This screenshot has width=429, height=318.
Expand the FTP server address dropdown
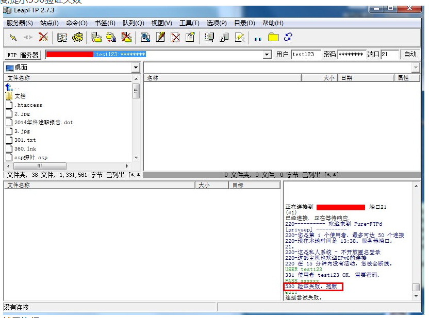pyautogui.click(x=267, y=55)
